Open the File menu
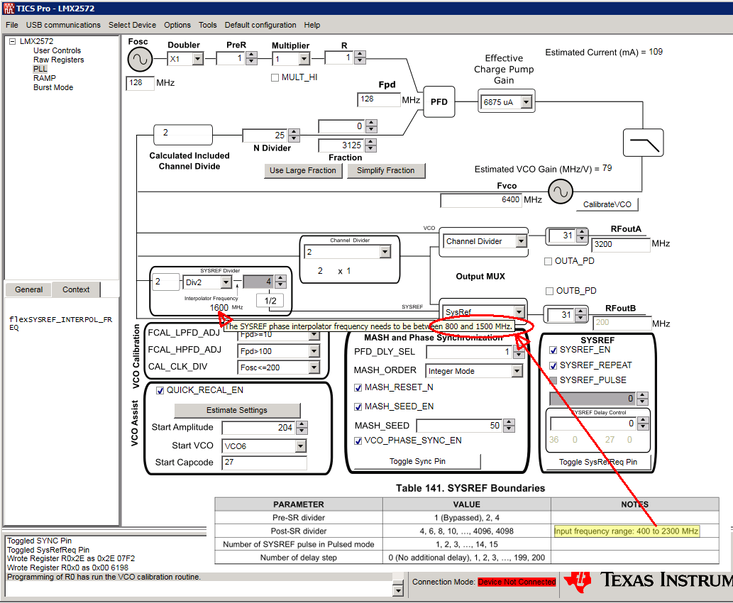This screenshot has width=733, height=603. coord(12,25)
